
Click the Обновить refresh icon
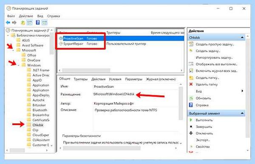click(191, 98)
